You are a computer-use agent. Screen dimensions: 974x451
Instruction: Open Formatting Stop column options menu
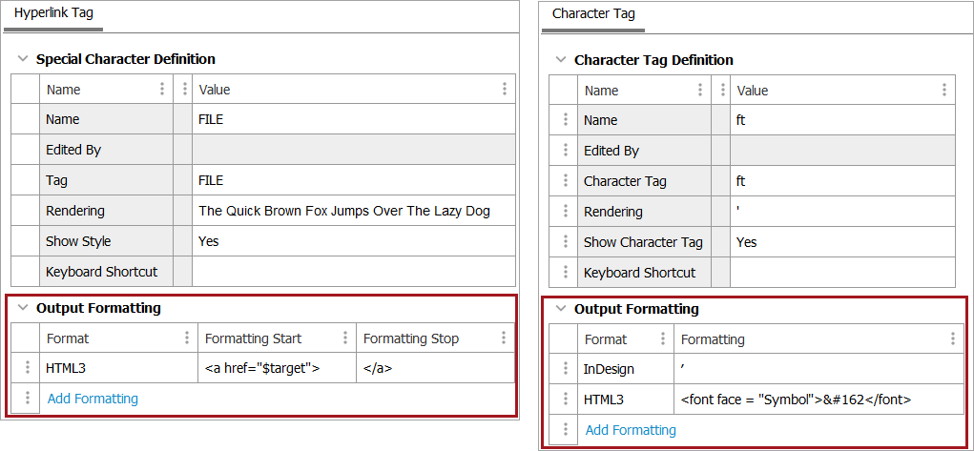pos(504,338)
